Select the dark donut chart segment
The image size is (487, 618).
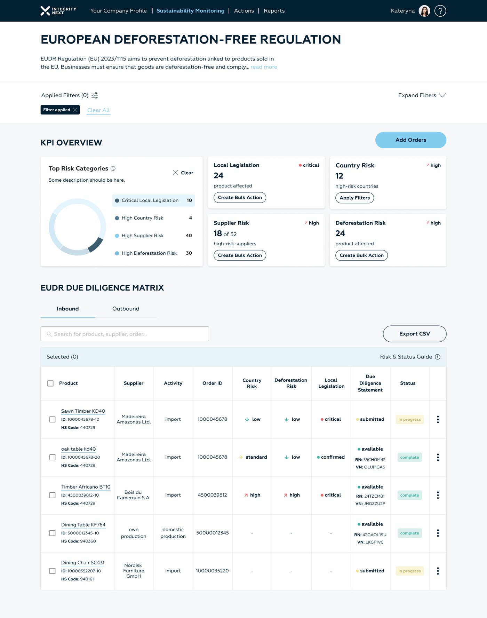click(x=96, y=245)
